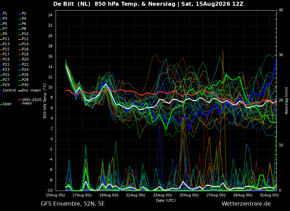Click the 19Aug 00z date tick
290x211 pixels.
(x=109, y=195)
